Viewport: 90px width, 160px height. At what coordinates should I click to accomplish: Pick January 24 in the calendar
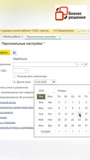(86, 119)
